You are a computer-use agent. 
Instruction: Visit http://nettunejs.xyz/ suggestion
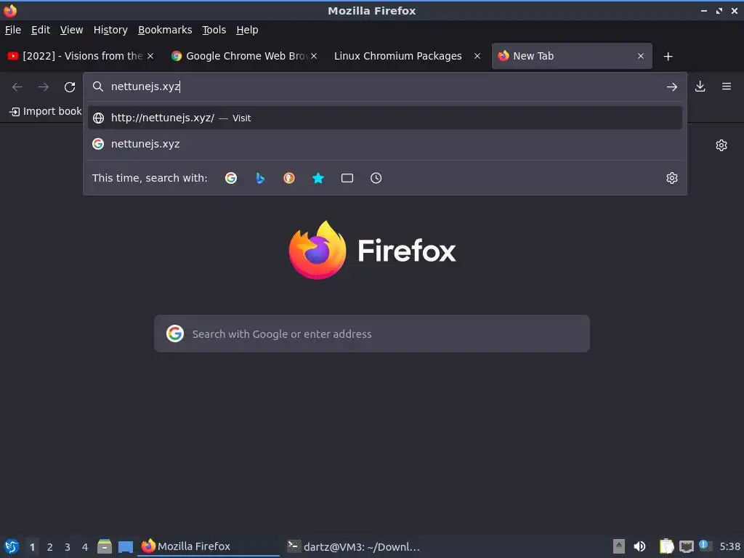click(x=385, y=118)
